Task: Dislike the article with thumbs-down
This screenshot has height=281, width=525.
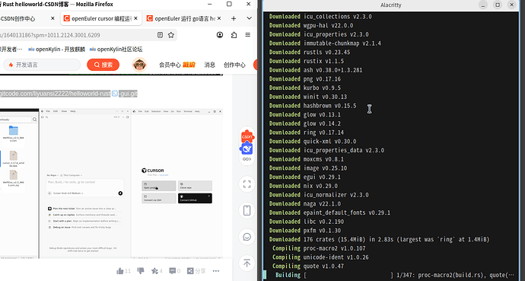Action: 141,270
